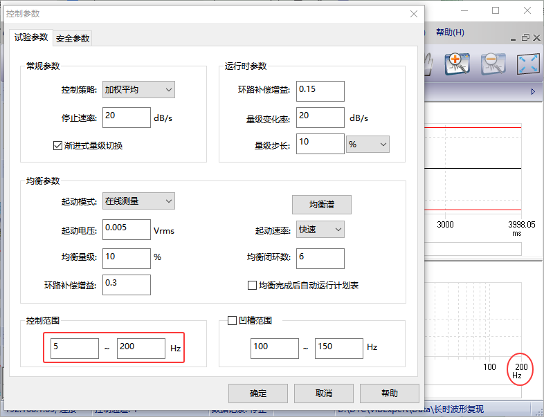Click the 取消 button
The image size is (544, 417).
pos(323,393)
